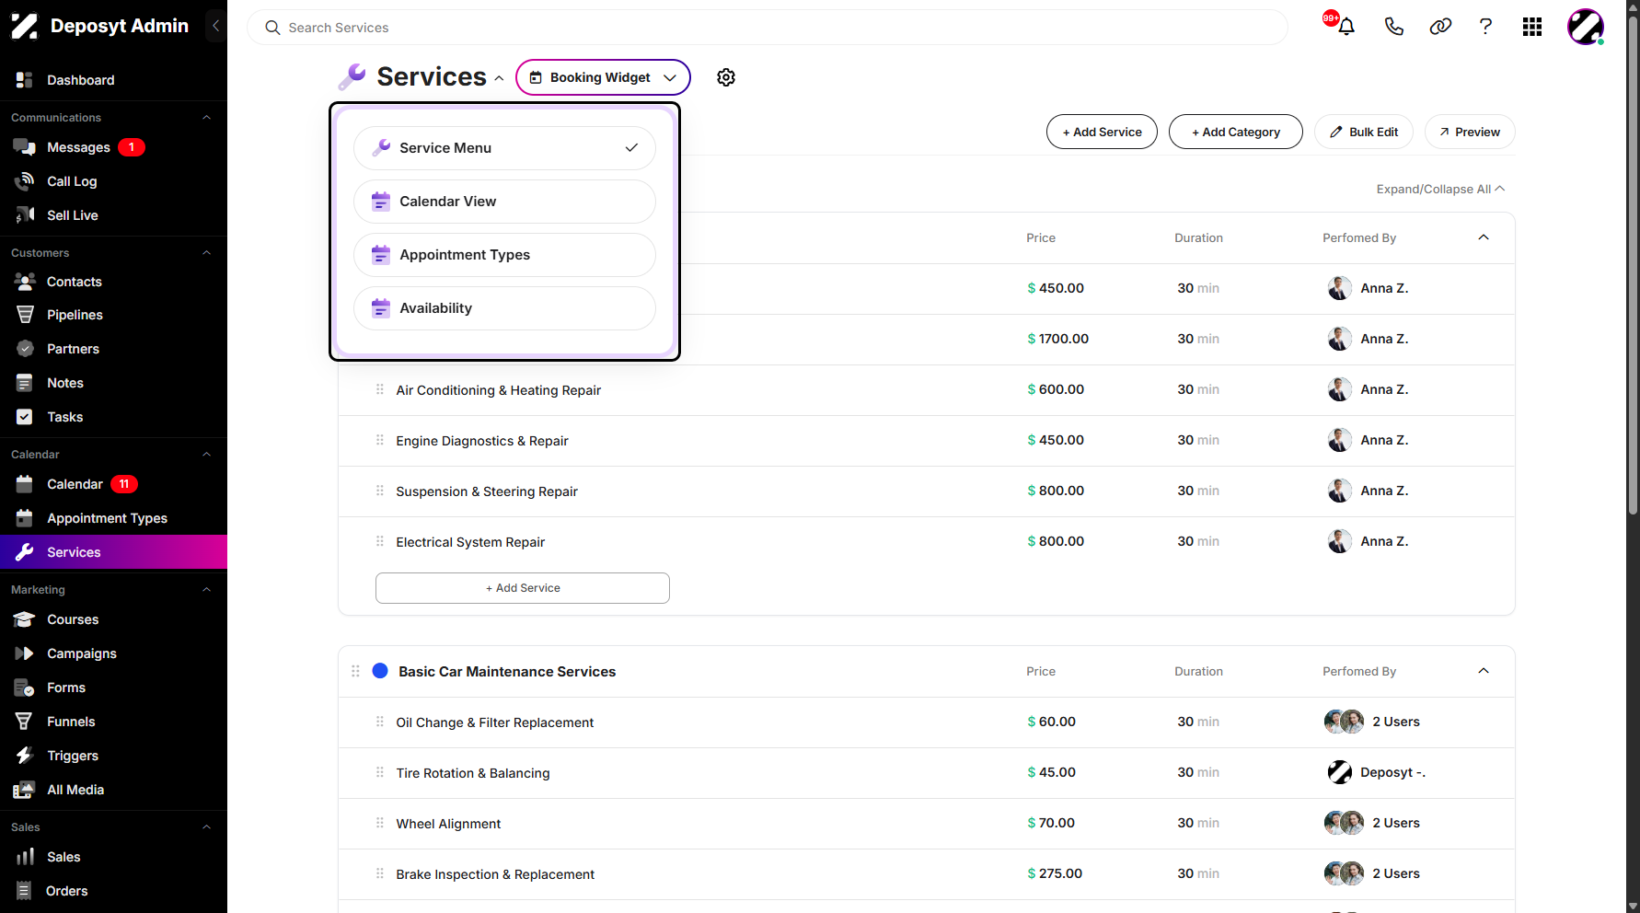Collapse the Services title dropdown arrow
Image resolution: width=1640 pixels, height=913 pixels.
(x=499, y=78)
